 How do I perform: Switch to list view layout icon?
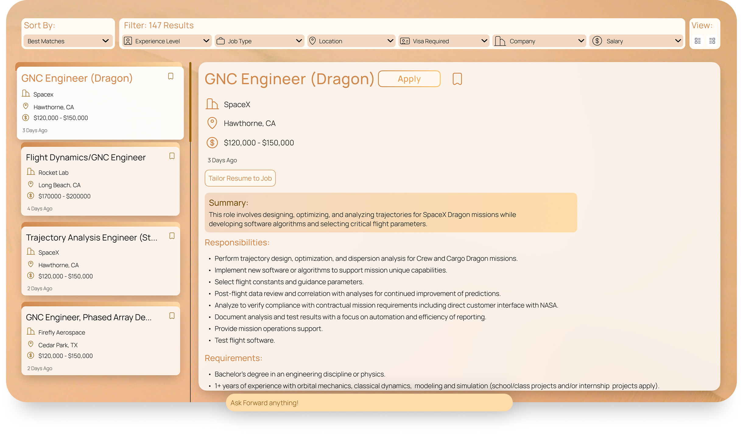point(698,41)
